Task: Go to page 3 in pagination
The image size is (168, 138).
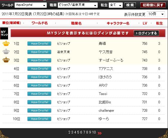Action: click(x=72, y=132)
